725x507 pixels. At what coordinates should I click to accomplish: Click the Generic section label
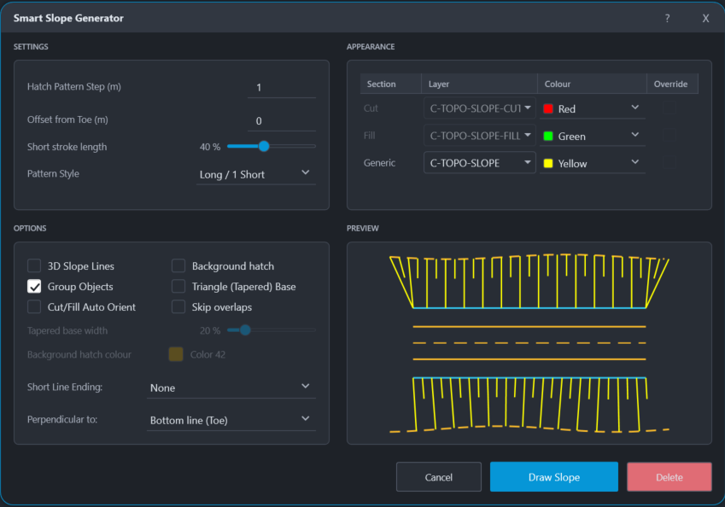pyautogui.click(x=380, y=163)
